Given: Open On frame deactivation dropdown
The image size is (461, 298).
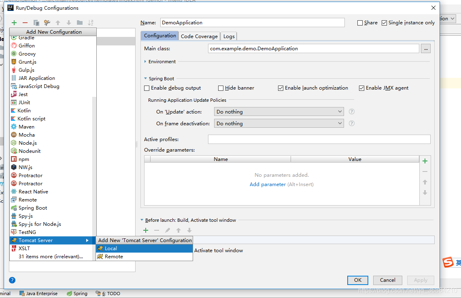Looking at the screenshot, I should point(279,123).
